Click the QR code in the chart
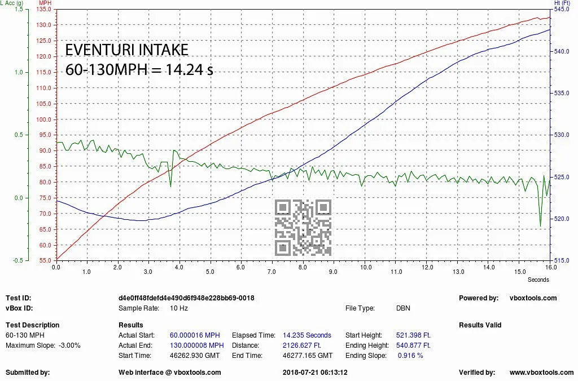 (303, 228)
